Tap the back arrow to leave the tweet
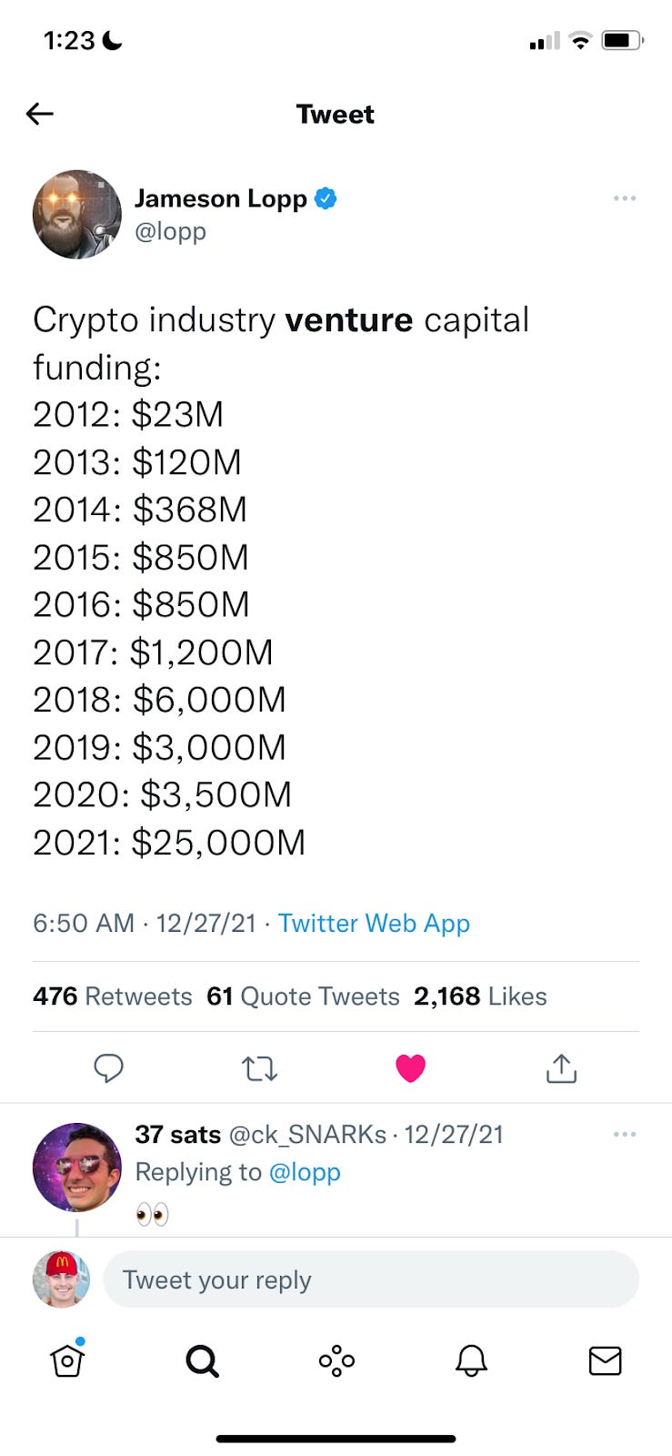The image size is (672, 1456). (39, 114)
